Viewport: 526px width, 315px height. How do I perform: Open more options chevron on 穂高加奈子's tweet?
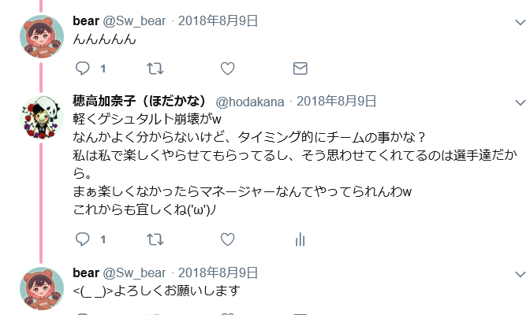(520, 102)
